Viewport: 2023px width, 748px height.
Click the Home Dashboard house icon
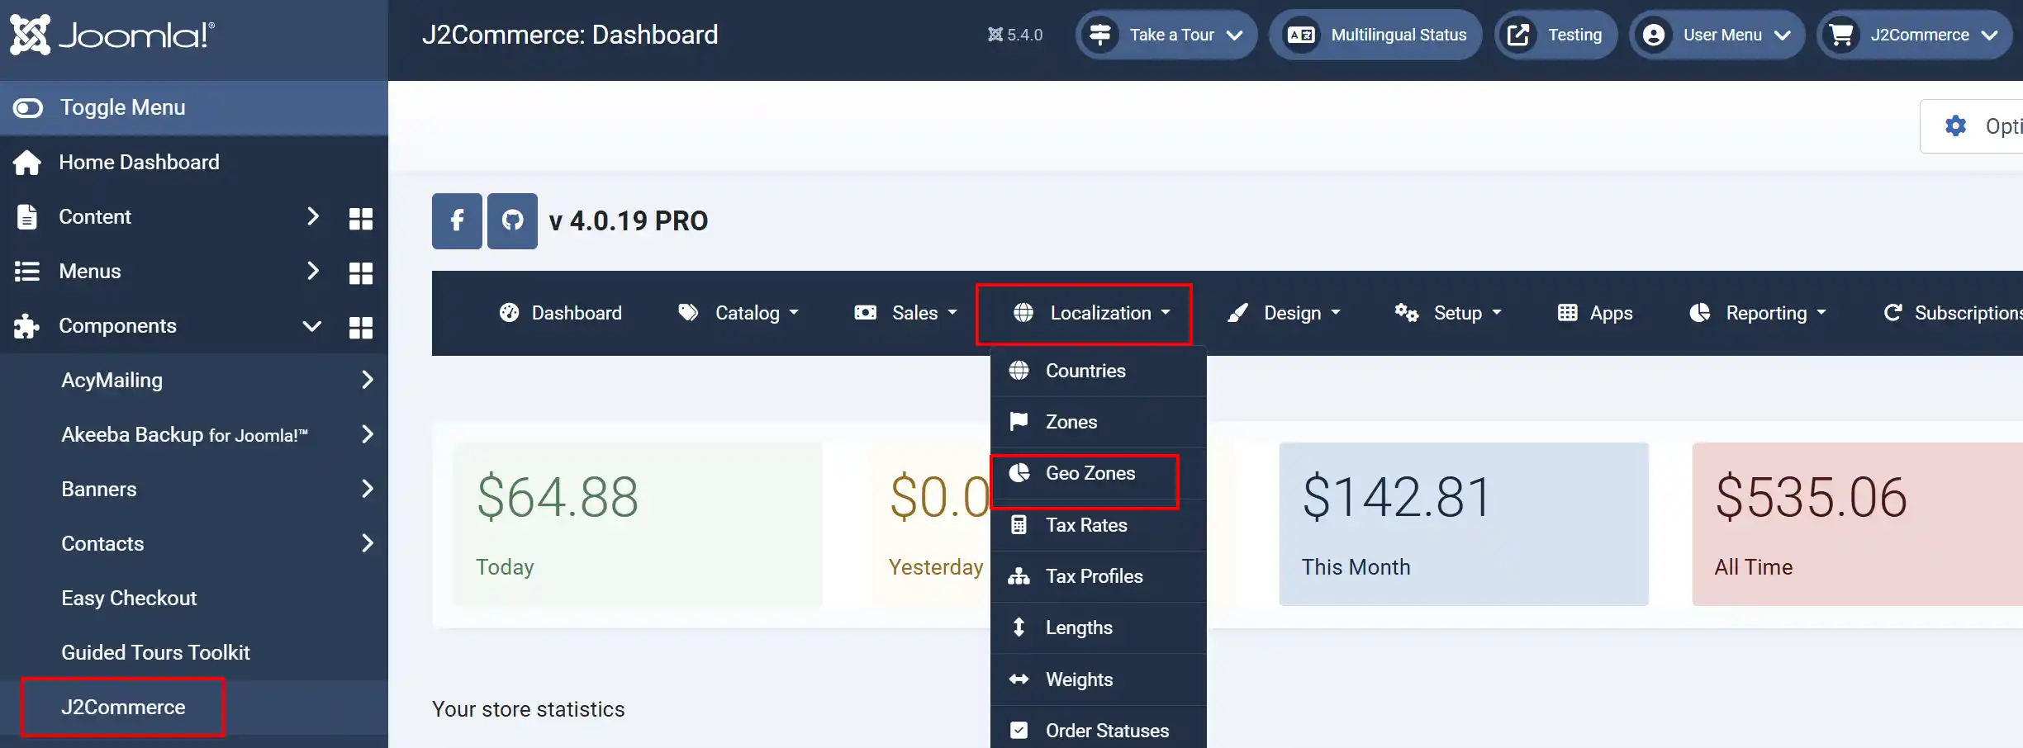pos(26,163)
